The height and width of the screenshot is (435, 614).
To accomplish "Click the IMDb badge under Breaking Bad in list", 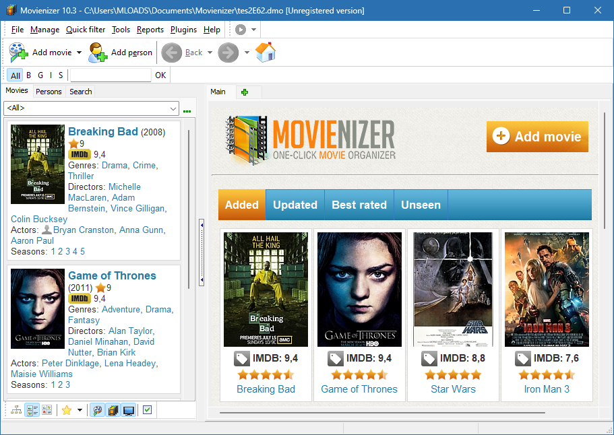I will pyautogui.click(x=80, y=154).
